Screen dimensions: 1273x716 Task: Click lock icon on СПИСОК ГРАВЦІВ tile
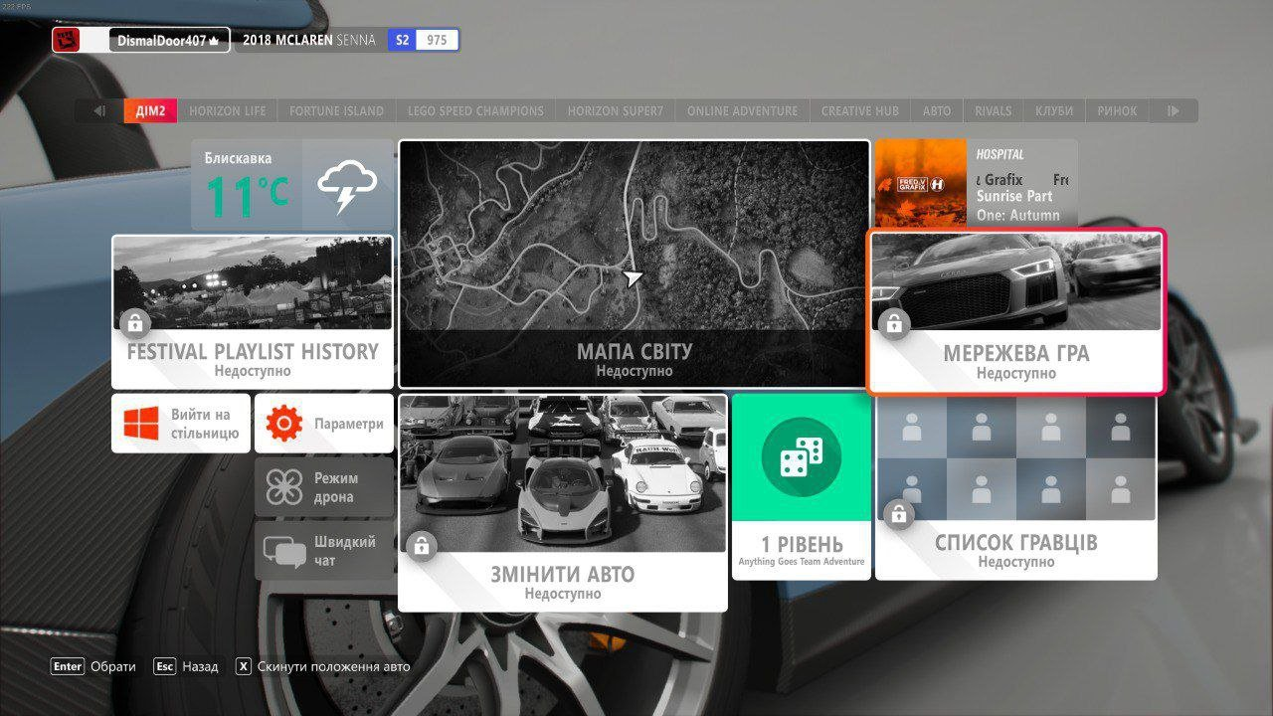(898, 514)
